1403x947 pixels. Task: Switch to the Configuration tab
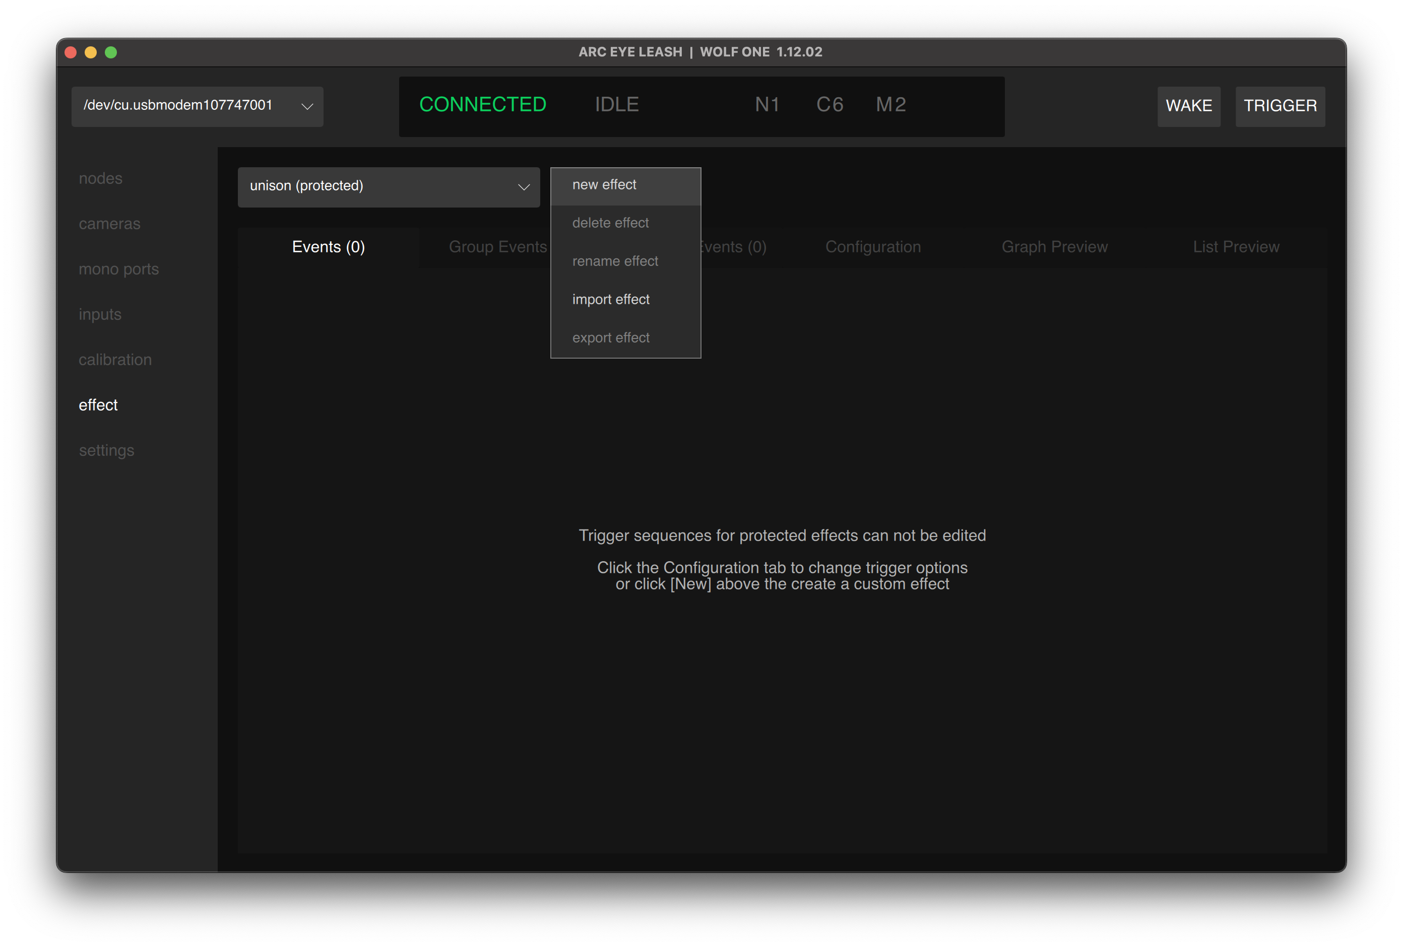coord(872,247)
